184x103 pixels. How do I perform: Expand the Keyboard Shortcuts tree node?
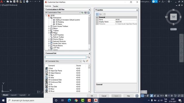tap(49, 41)
